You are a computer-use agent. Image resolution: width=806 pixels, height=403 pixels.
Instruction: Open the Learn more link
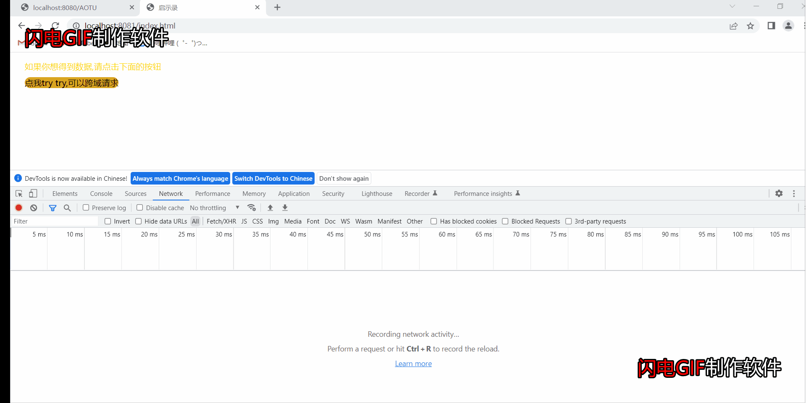(413, 364)
